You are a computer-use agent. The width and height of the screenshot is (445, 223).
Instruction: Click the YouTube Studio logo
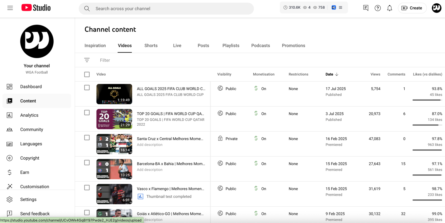[x=36, y=8]
